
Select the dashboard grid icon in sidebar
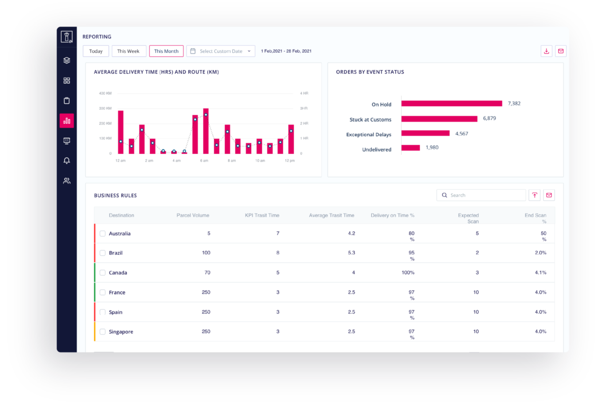67,80
